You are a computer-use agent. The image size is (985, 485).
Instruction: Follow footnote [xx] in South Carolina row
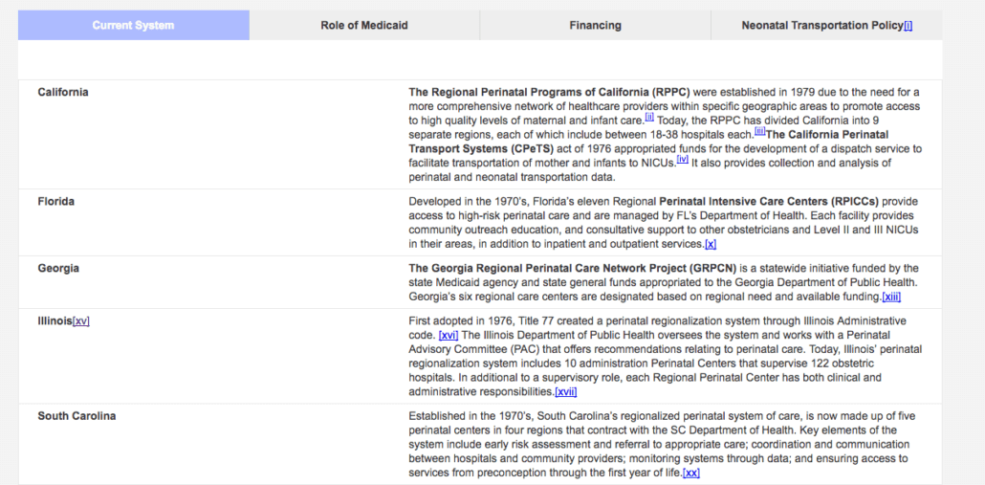click(690, 473)
